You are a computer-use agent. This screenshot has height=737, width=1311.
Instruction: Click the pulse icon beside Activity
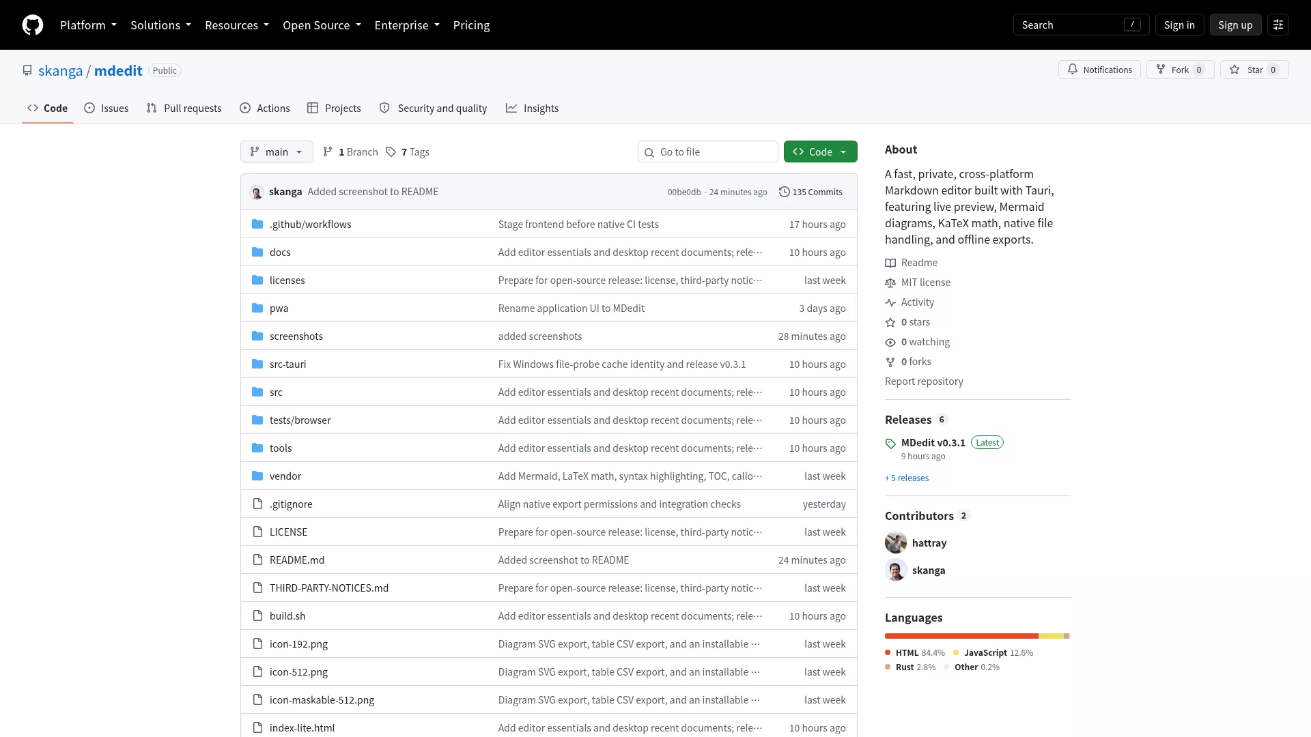(890, 303)
